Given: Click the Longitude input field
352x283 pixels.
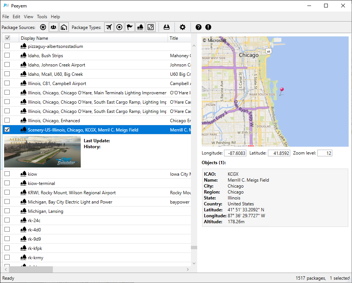Looking at the screenshot, I should [235, 153].
